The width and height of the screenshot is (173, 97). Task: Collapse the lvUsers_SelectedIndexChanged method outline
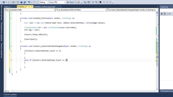pos(11,46)
